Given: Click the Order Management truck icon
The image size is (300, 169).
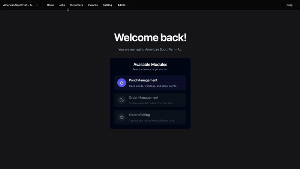Looking at the screenshot, I should [x=121, y=100].
